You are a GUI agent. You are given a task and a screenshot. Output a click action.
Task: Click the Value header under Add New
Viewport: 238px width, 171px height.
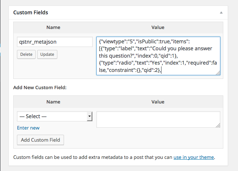tap(158, 102)
